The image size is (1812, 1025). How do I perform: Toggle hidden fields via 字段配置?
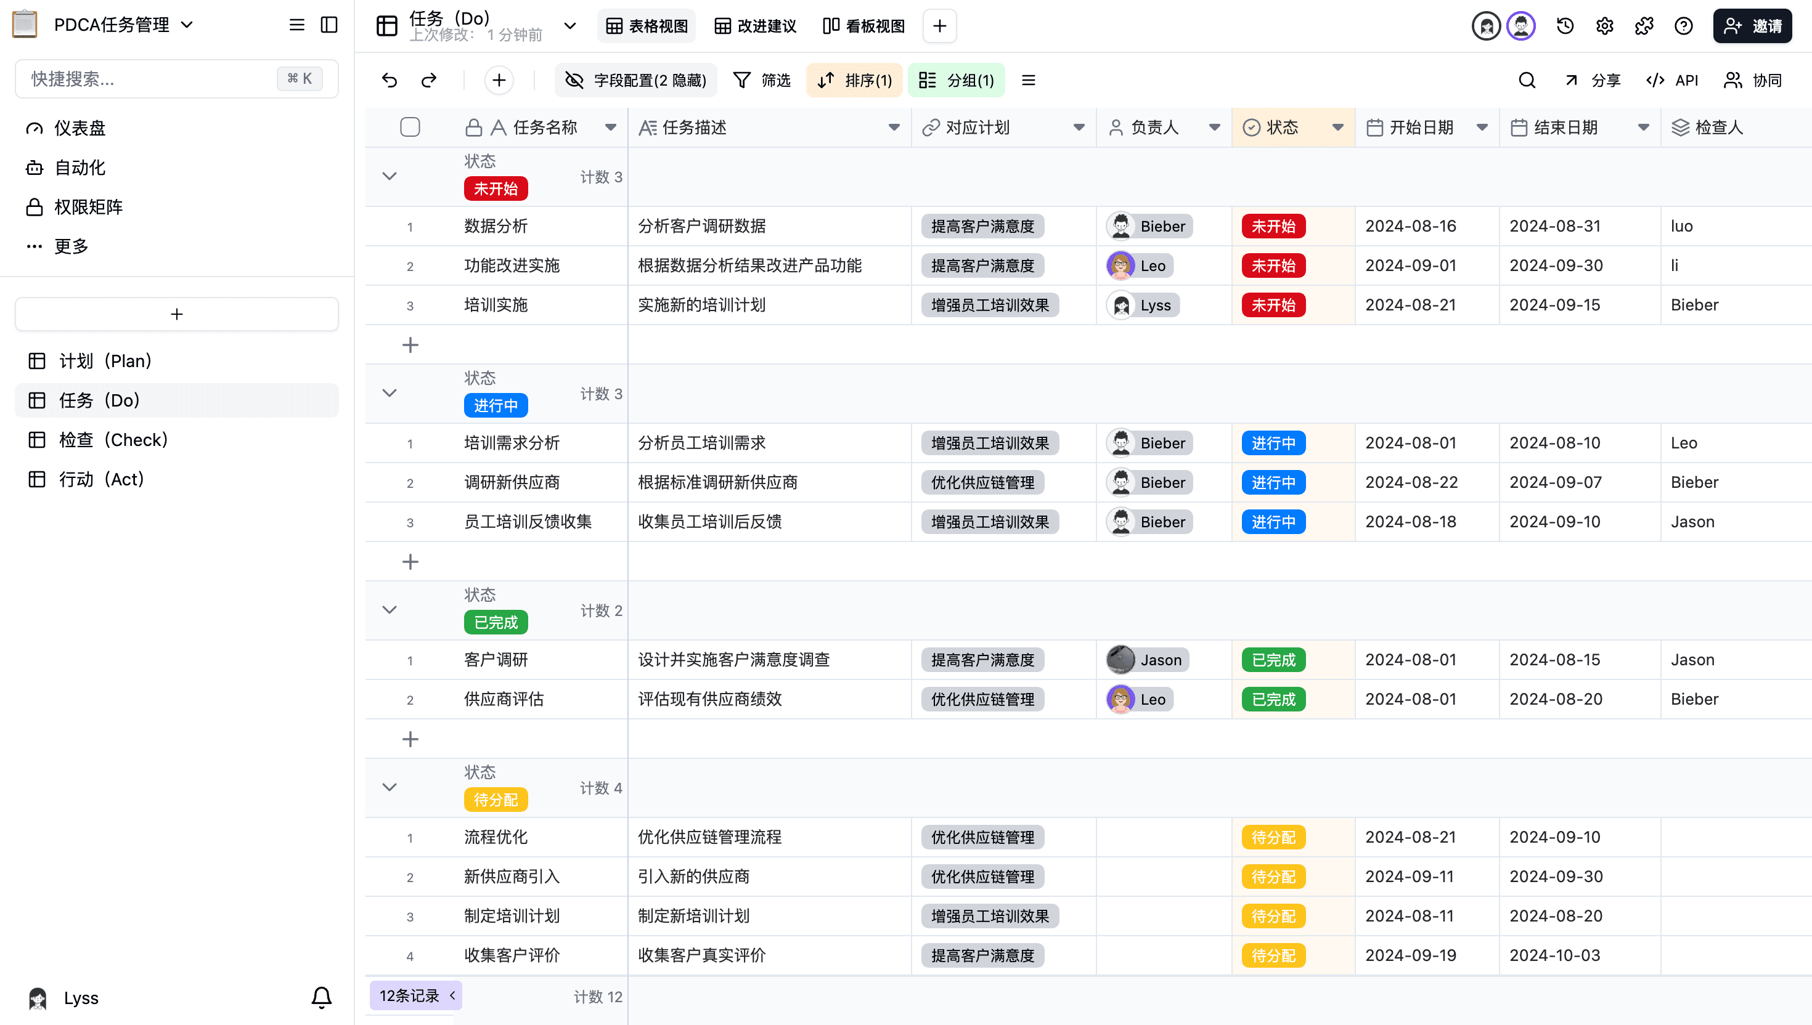tap(636, 79)
